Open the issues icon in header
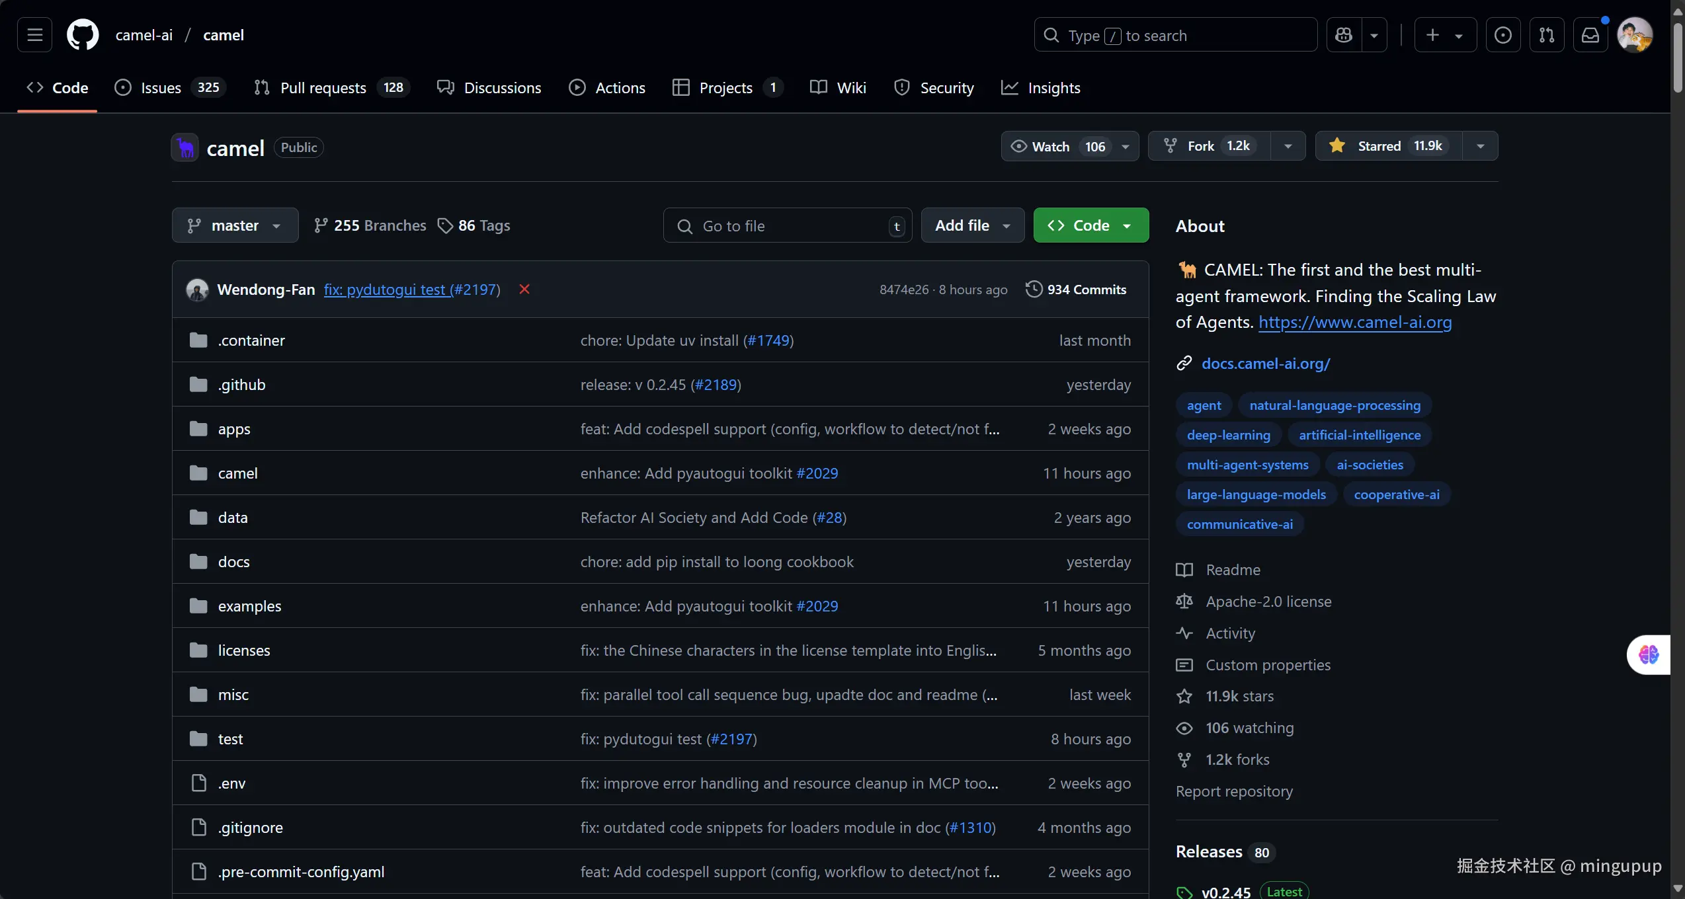 pos(1503,35)
